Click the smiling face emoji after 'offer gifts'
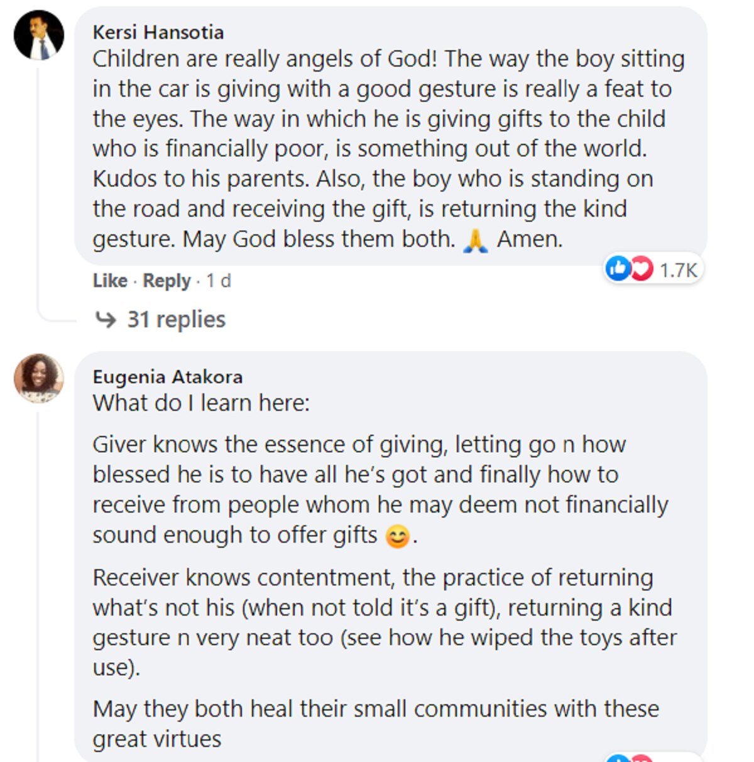Screen dimensions: 754x762 [x=397, y=536]
